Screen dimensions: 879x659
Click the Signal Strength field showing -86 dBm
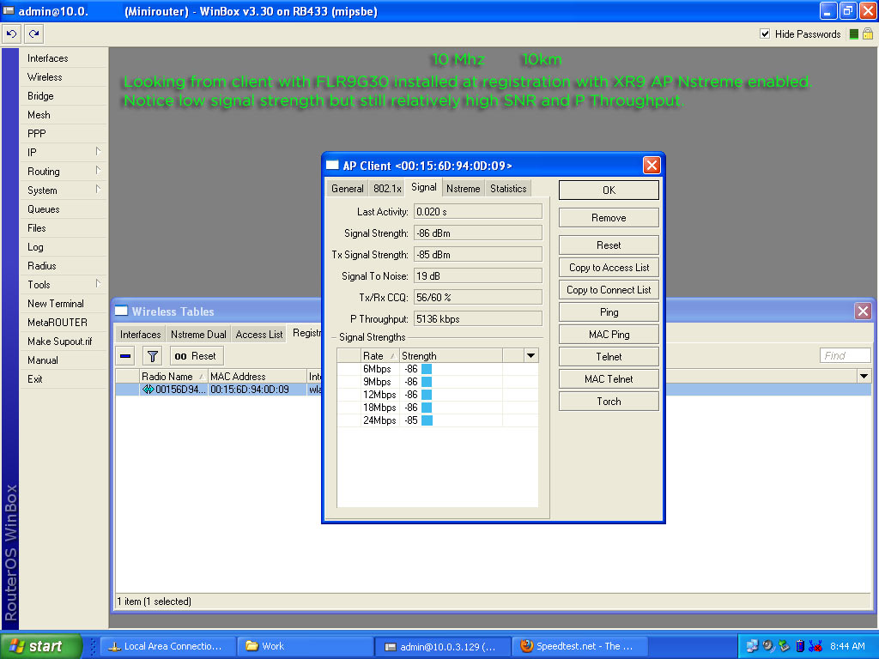(x=478, y=233)
